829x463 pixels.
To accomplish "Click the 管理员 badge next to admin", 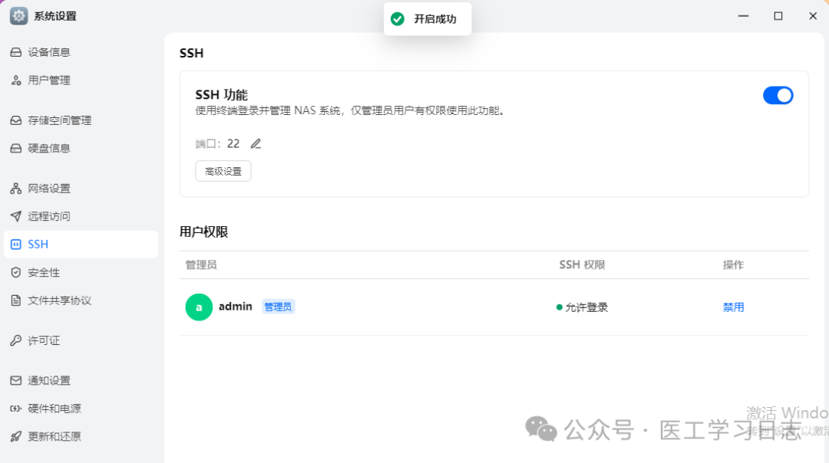I will click(x=278, y=306).
